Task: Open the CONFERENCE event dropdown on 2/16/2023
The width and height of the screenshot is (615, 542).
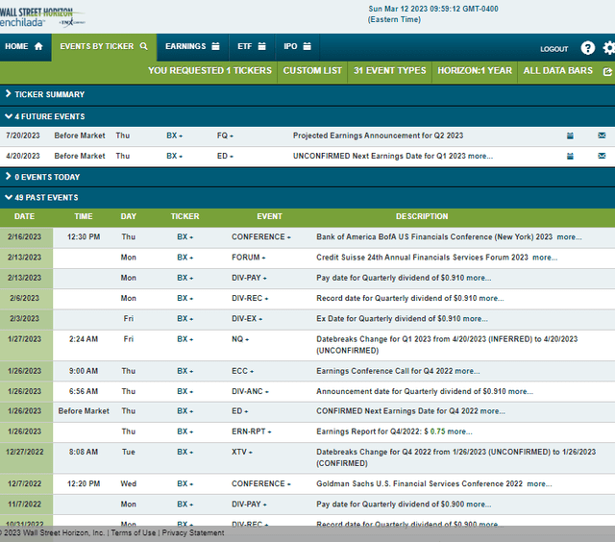Action: [x=261, y=236]
